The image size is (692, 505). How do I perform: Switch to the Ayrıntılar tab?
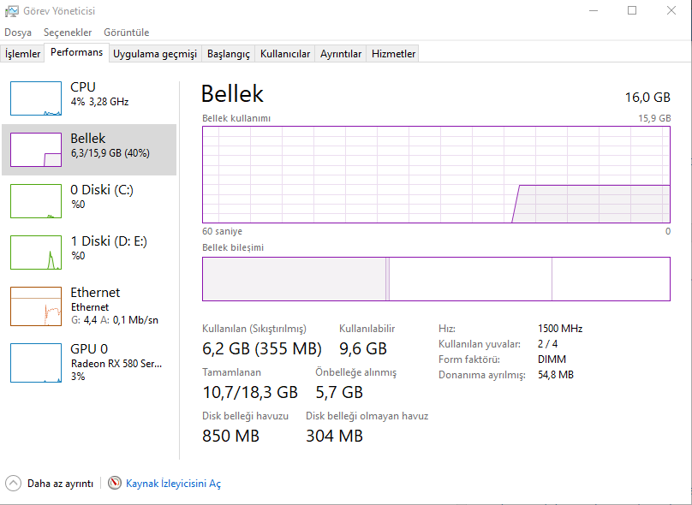tap(341, 54)
